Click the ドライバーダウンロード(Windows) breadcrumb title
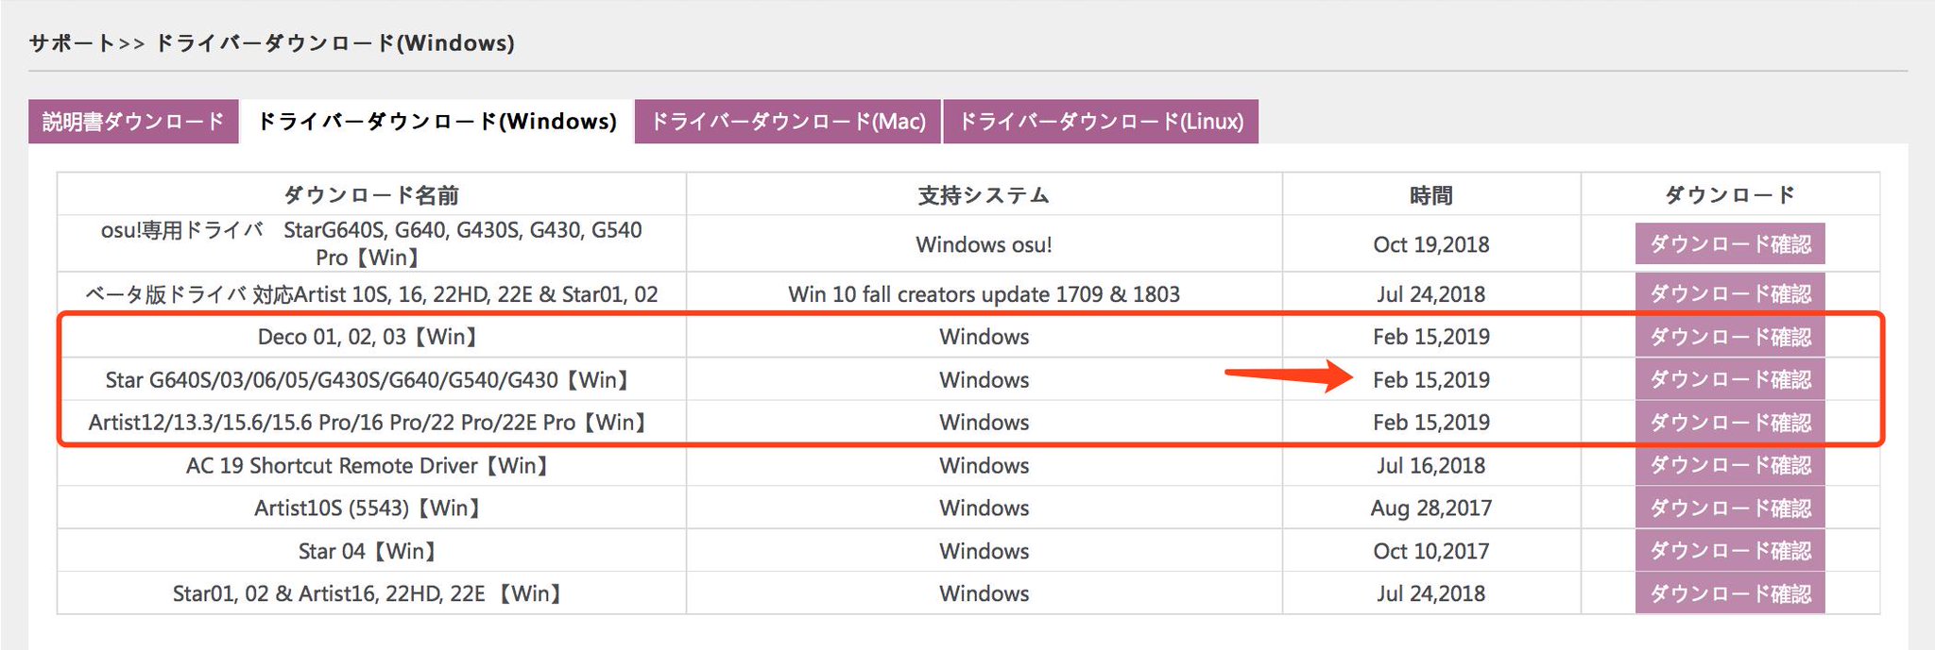Image resolution: width=1935 pixels, height=650 pixels. (334, 42)
